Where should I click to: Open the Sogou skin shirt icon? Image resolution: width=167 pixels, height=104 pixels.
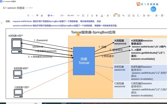154,4
